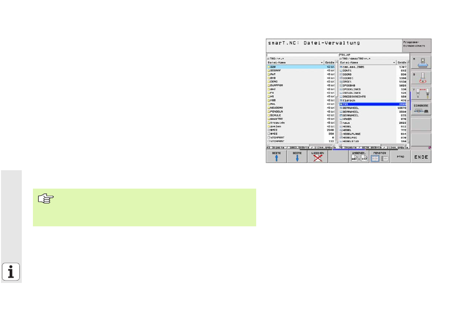The image size is (462, 325).
Task: Click the input field showing FR1.HP
Action: click(374, 55)
